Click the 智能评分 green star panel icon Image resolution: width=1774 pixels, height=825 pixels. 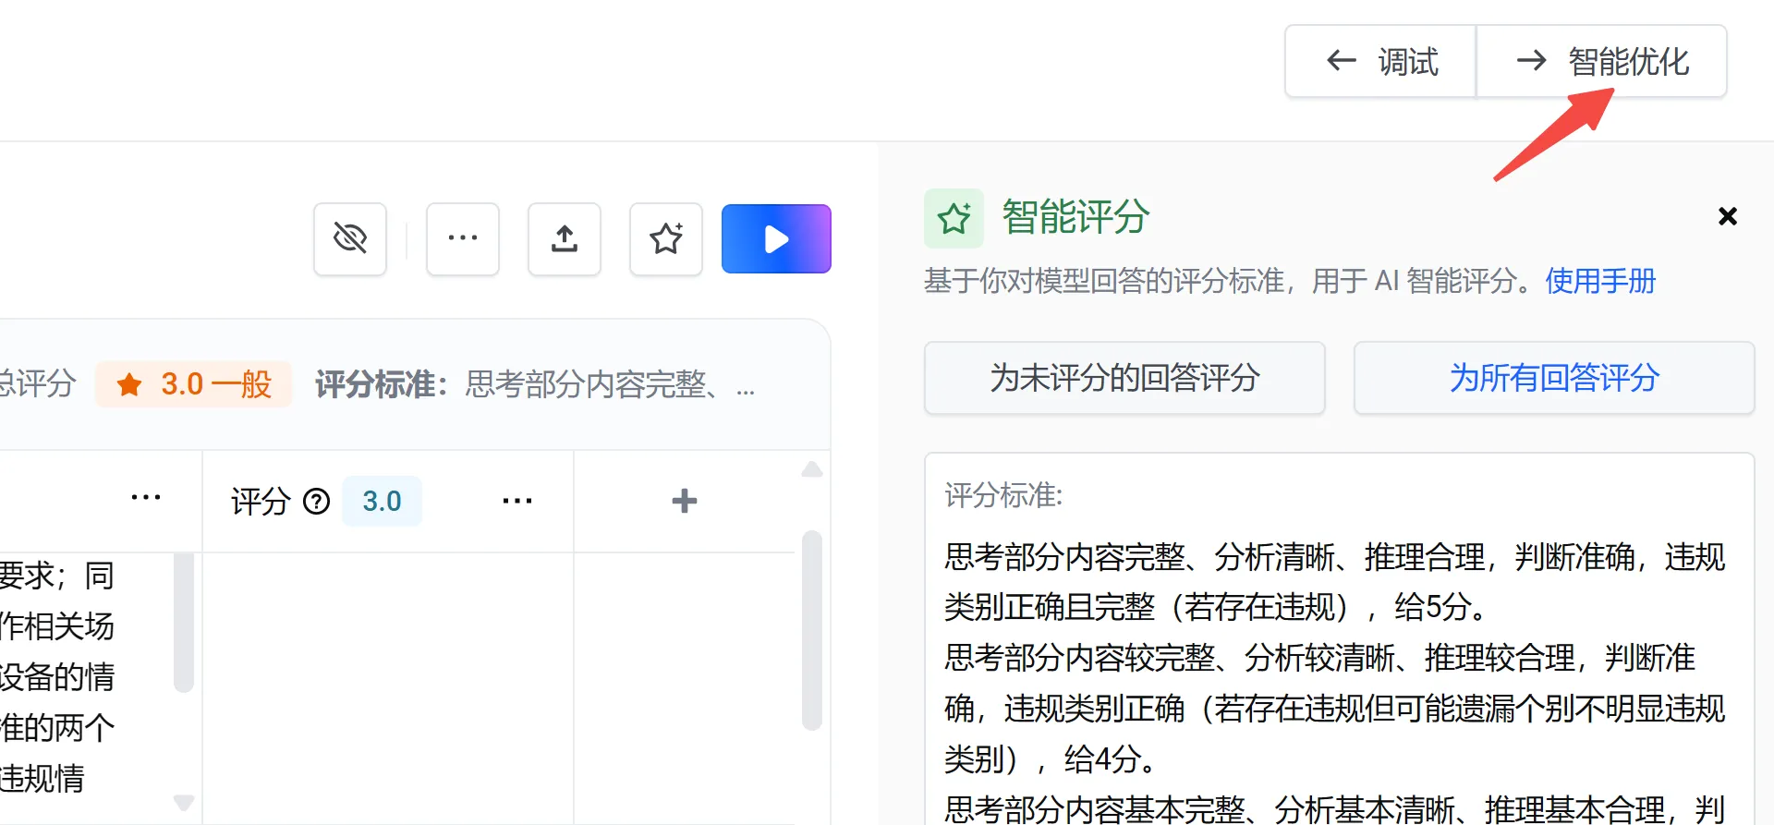954,218
